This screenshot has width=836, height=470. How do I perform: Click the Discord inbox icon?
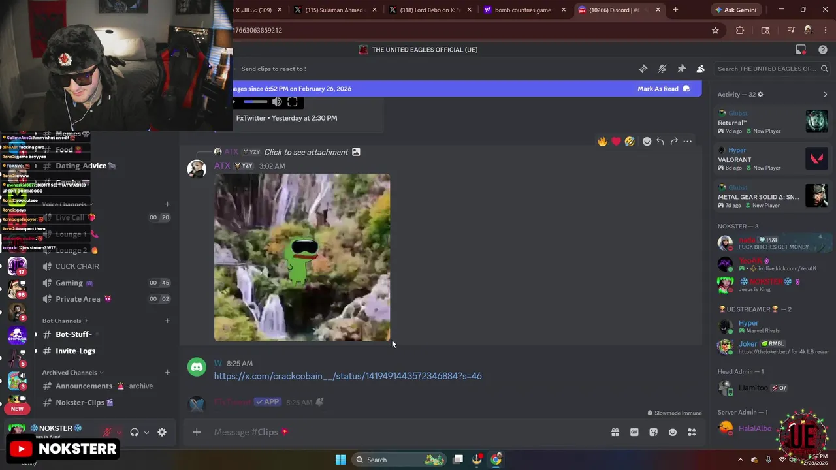801,50
